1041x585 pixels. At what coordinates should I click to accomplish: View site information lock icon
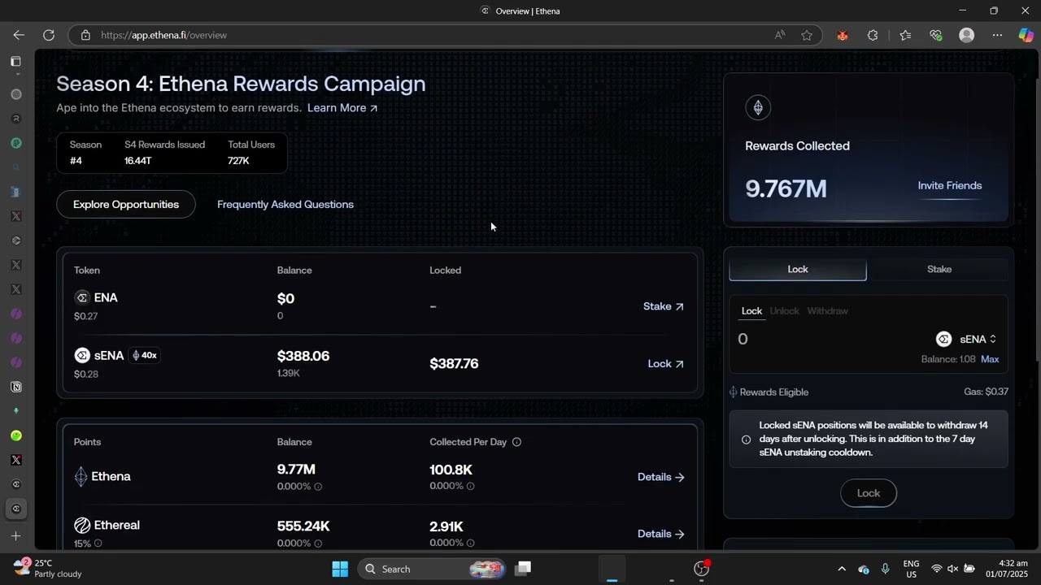pos(85,35)
